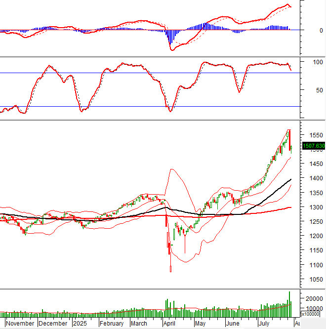Click the 1300 price axis label
326x329 pixels.
tap(316, 207)
